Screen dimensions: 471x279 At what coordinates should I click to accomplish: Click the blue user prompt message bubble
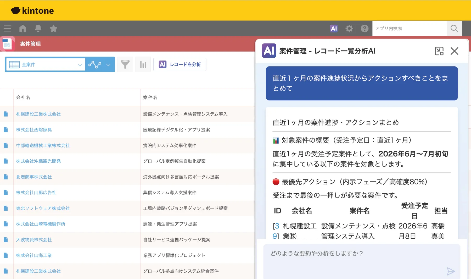point(362,83)
